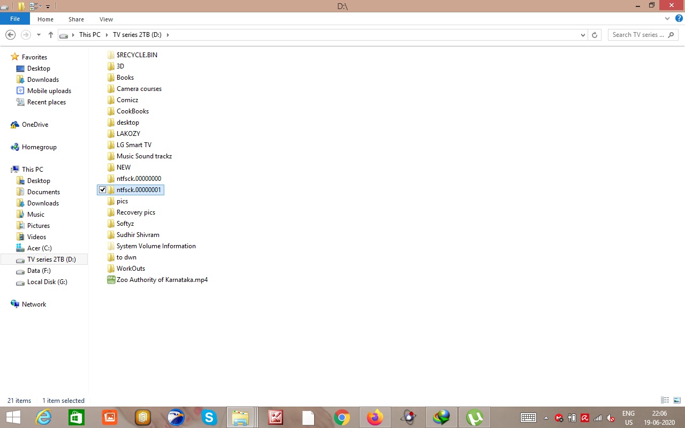Uncheck the ntfsck.00000001 selection checkbox
The width and height of the screenshot is (685, 428).
tap(103, 189)
